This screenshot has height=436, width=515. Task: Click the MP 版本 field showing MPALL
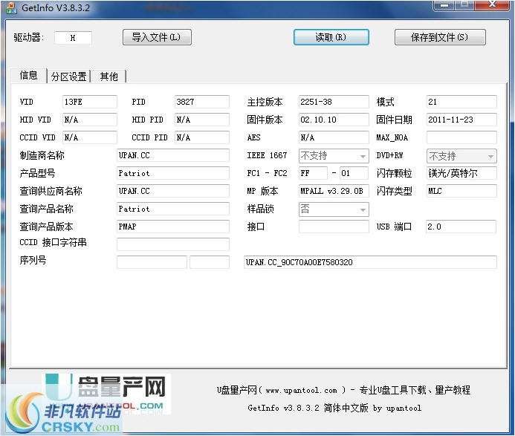pos(334,191)
